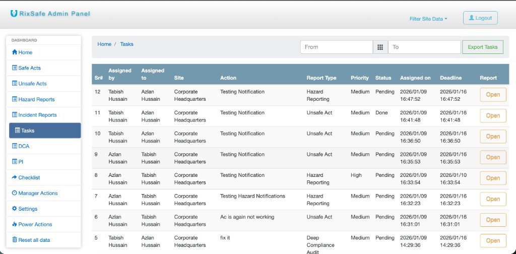Open report for the 'fix it' task
This screenshot has width=516, height=254.
[493, 240]
